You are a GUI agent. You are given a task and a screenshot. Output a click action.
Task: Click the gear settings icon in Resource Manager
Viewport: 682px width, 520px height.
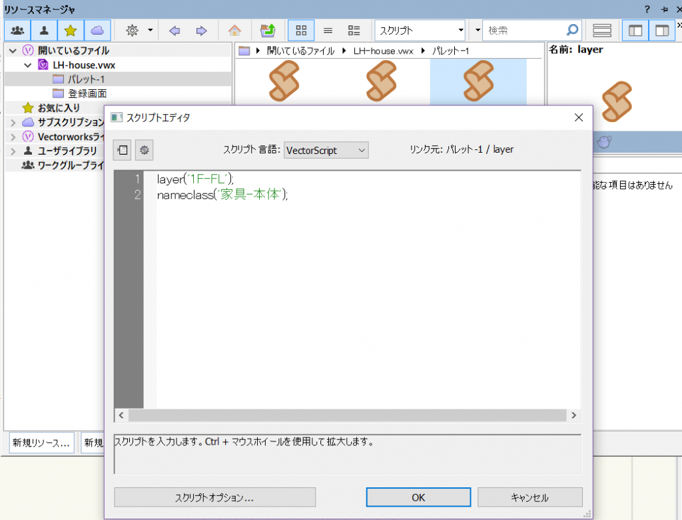click(x=133, y=30)
